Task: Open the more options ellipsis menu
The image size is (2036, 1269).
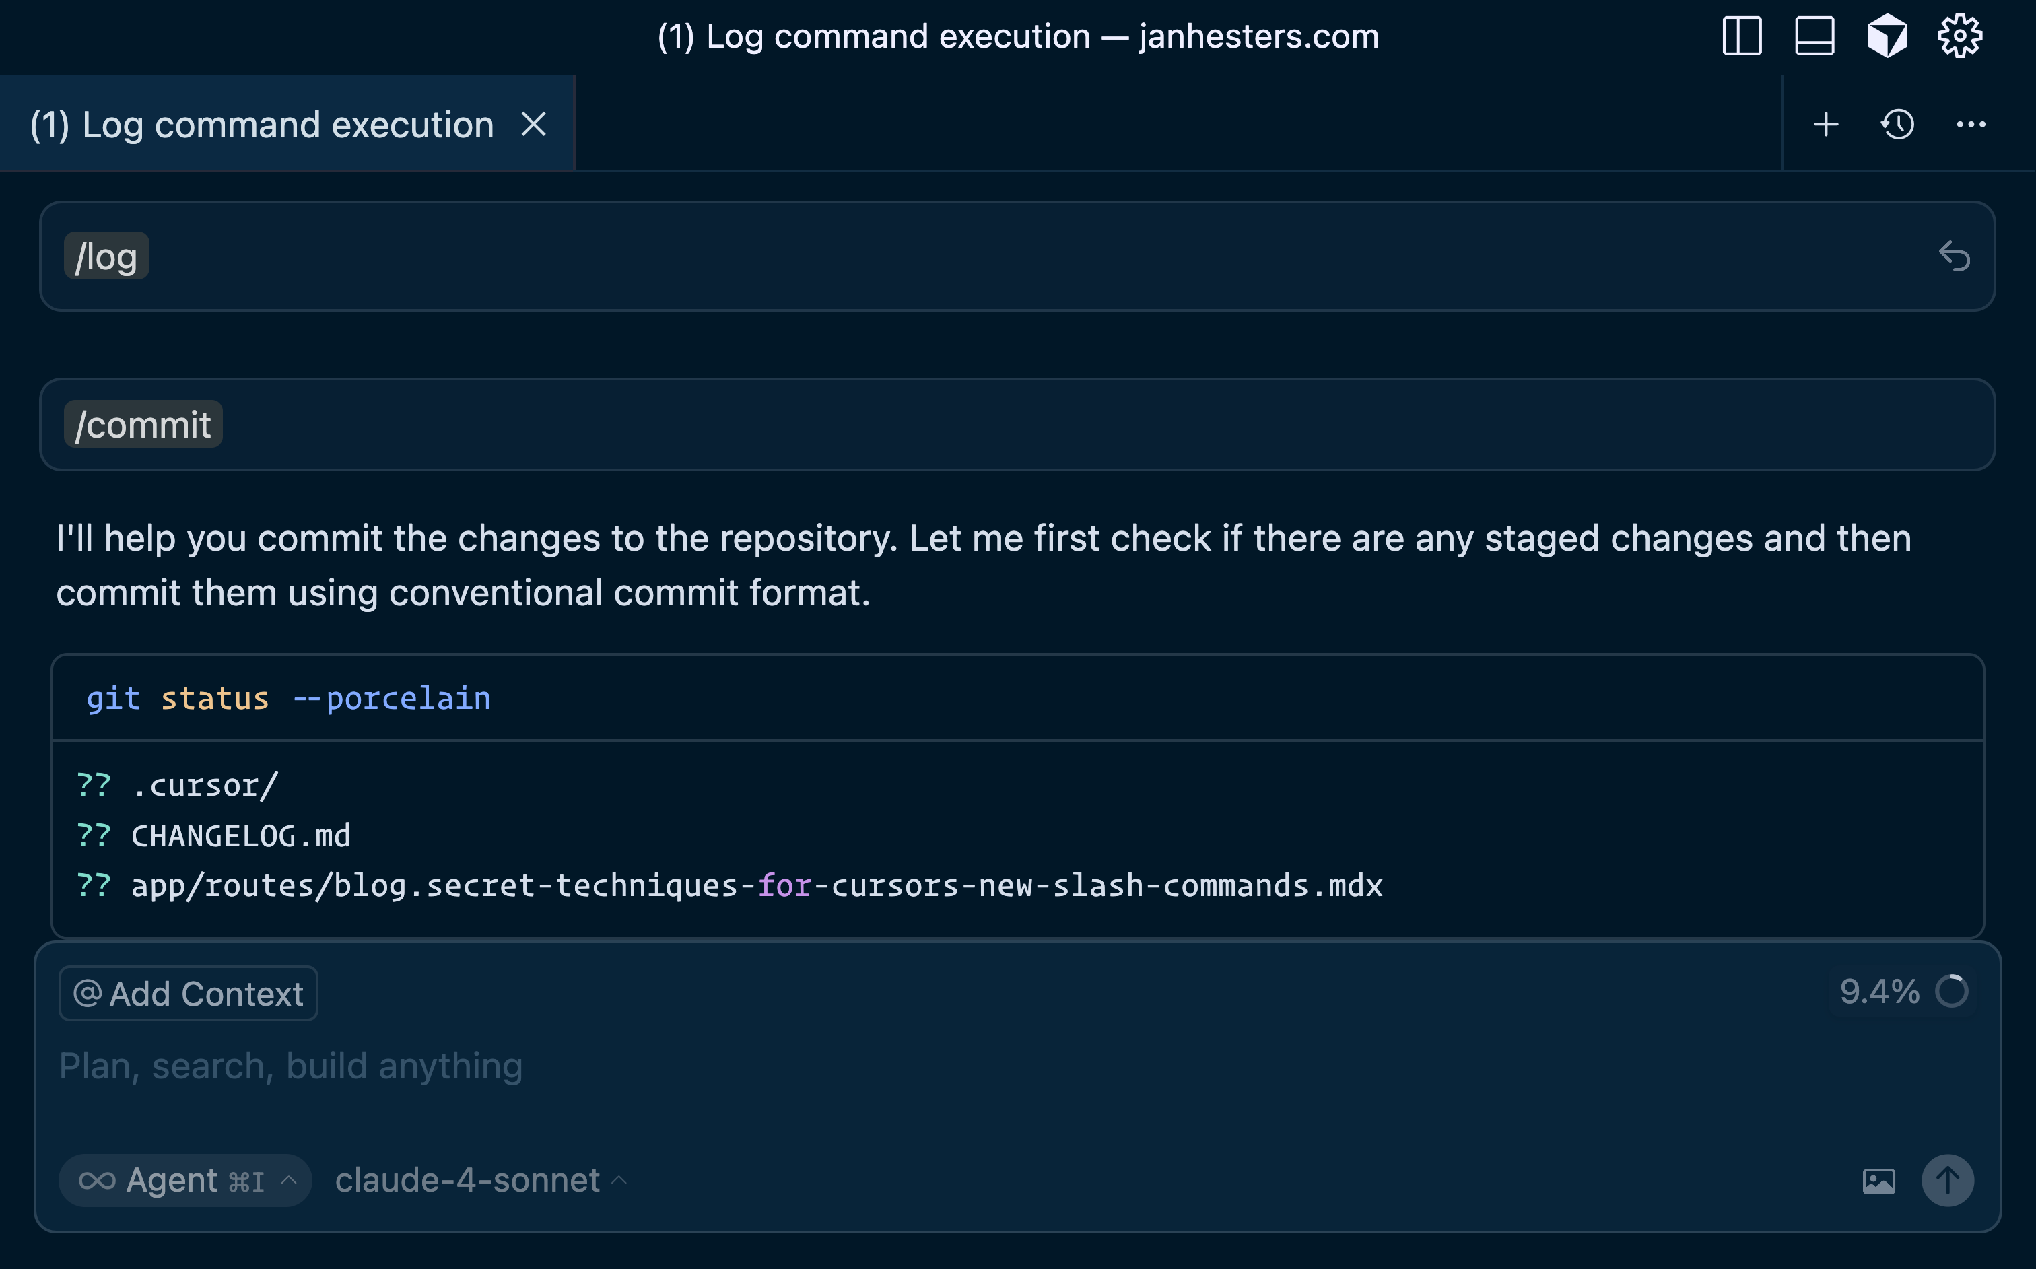Action: [x=1971, y=125]
